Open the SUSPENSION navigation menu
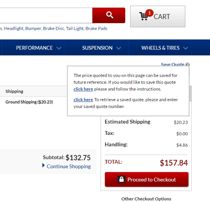Viewport: 210px width, 202px height. tap(97, 48)
